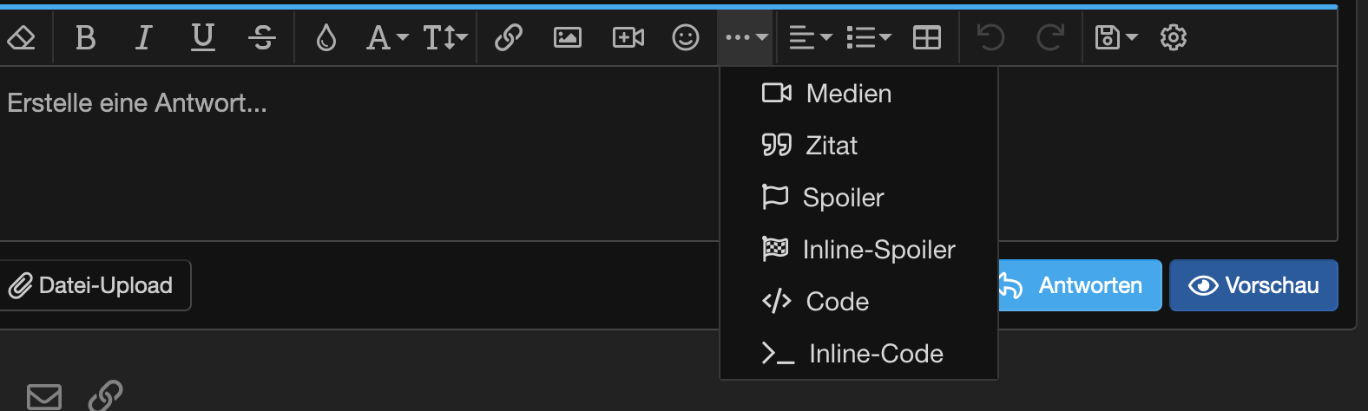
Task: Toggle underline formatting
Action: (x=203, y=37)
